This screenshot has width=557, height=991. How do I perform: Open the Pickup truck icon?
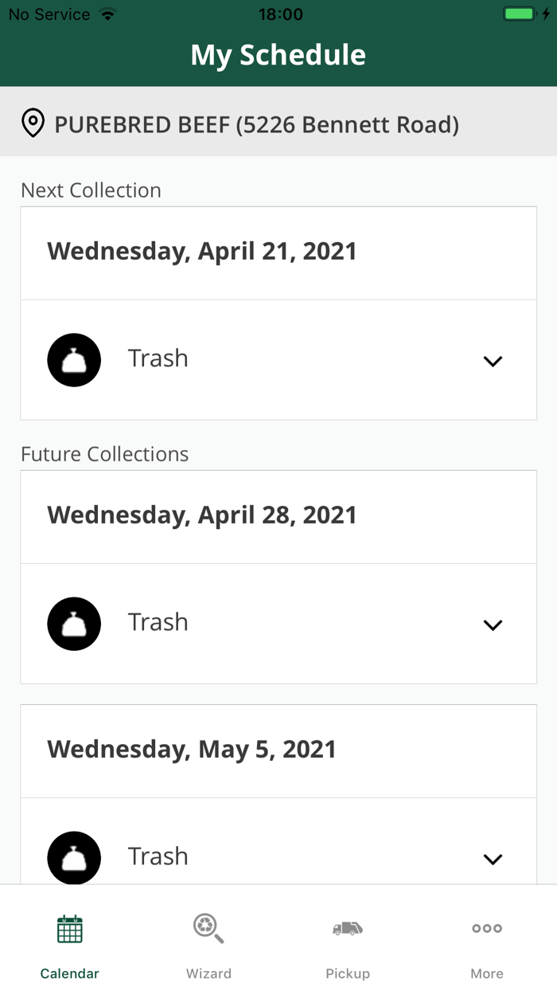click(348, 928)
